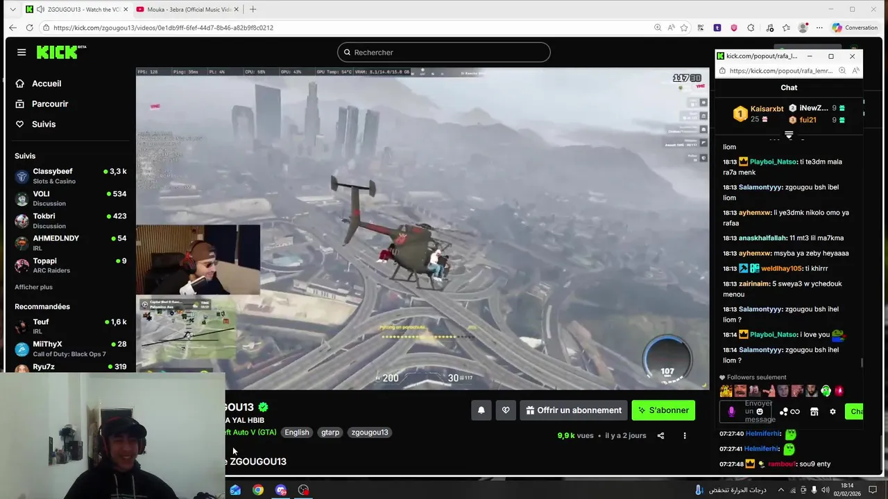This screenshot has width=888, height=499.
Task: Click the video player area
Action: click(x=422, y=229)
